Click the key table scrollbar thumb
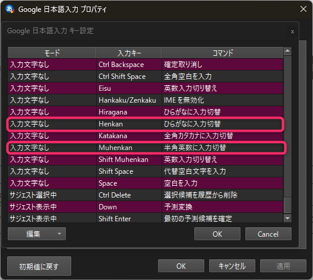This screenshot has height=280, width=313. point(287,205)
